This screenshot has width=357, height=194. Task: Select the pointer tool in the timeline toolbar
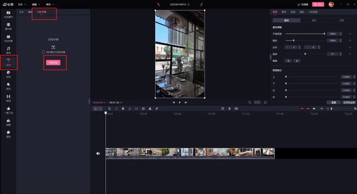click(x=96, y=109)
